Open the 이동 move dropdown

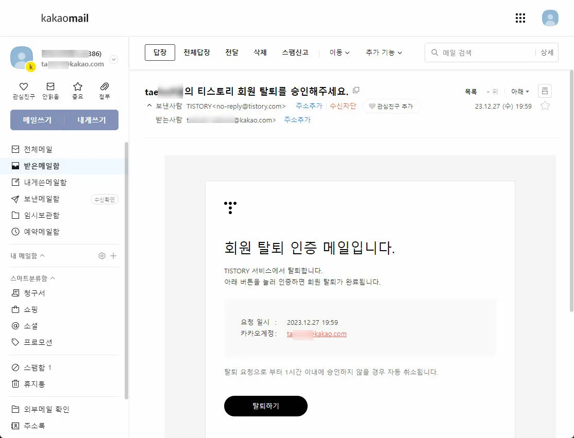[340, 52]
